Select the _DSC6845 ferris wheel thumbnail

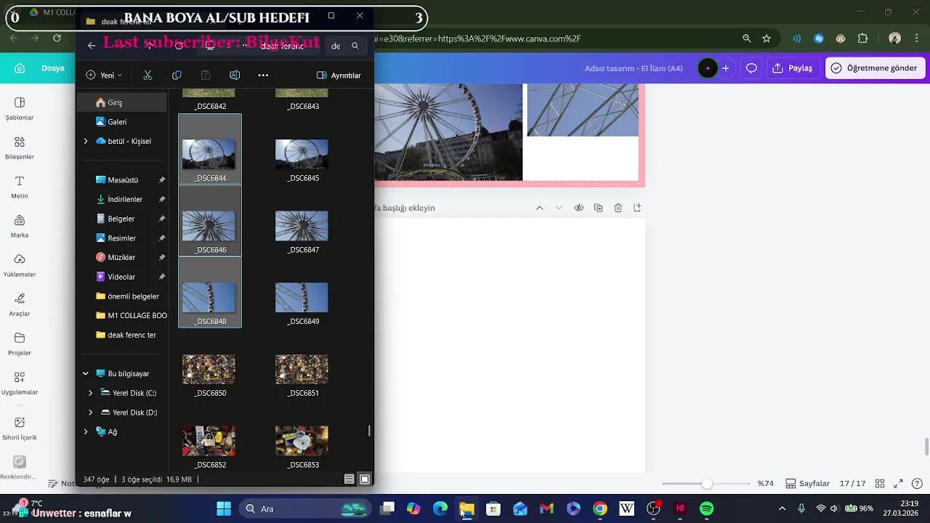click(302, 155)
